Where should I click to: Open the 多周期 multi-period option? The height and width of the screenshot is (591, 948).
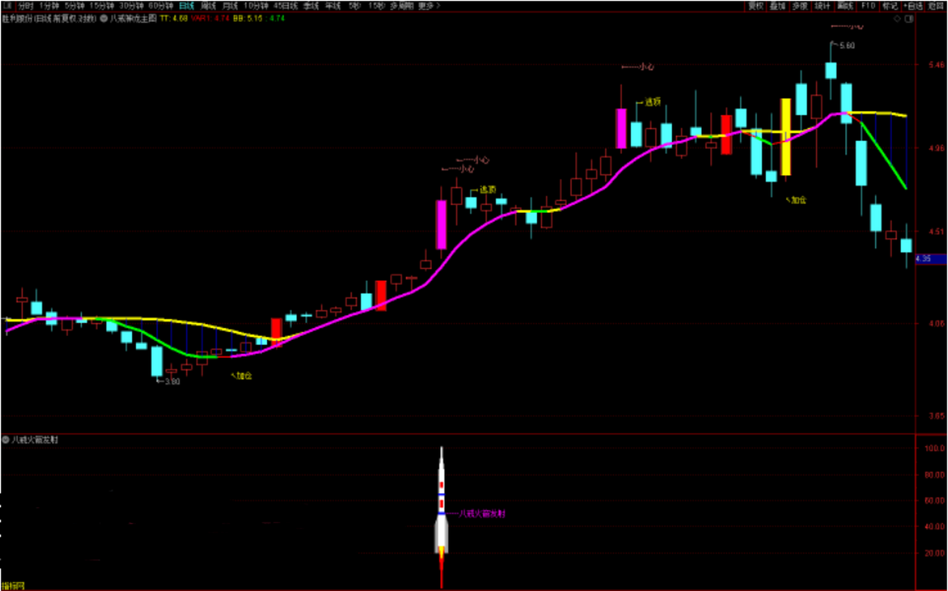coord(401,6)
